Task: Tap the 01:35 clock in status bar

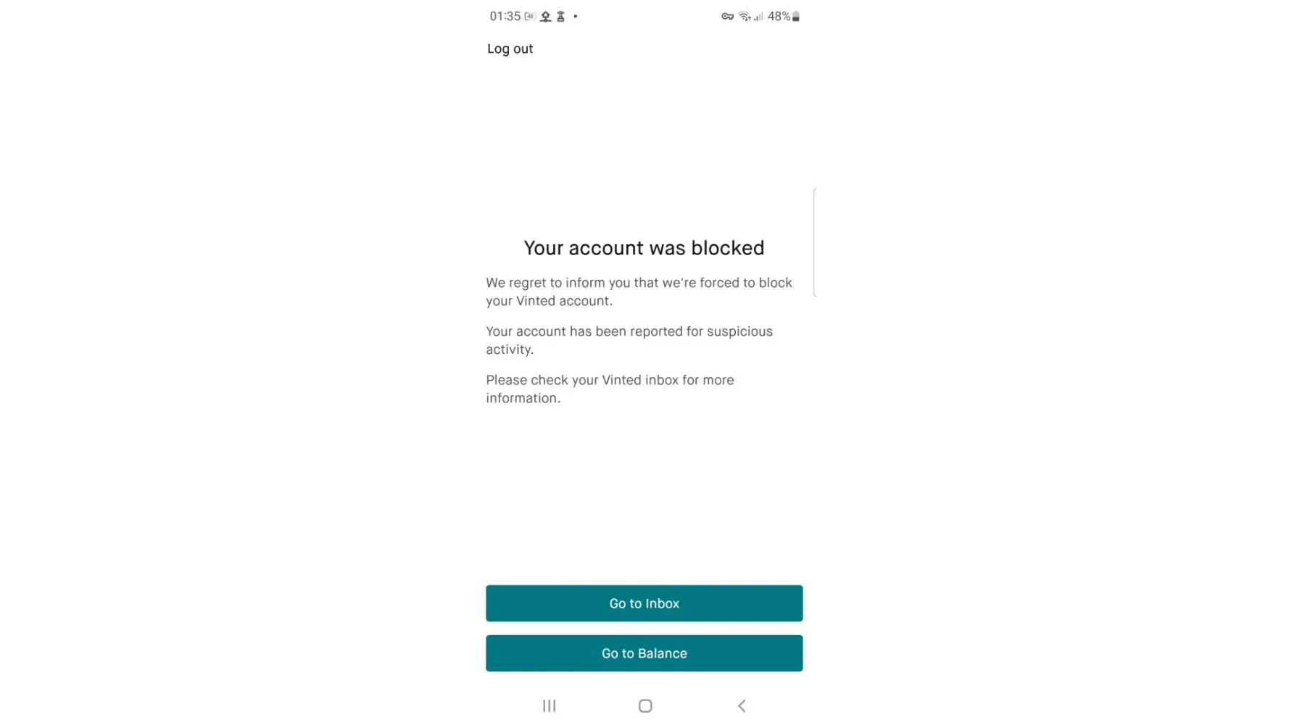Action: [x=505, y=16]
